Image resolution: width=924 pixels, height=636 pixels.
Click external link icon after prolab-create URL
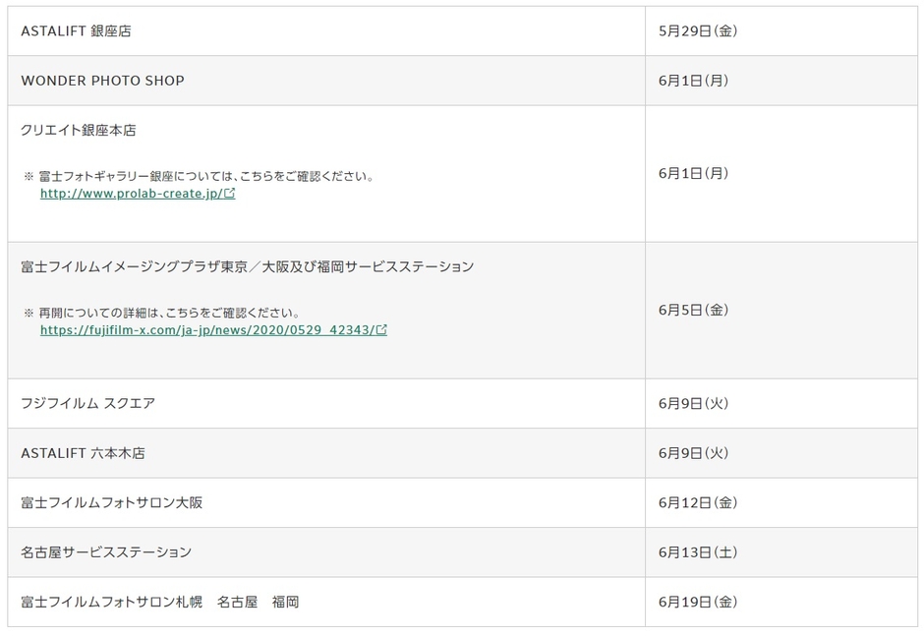pyautogui.click(x=230, y=194)
